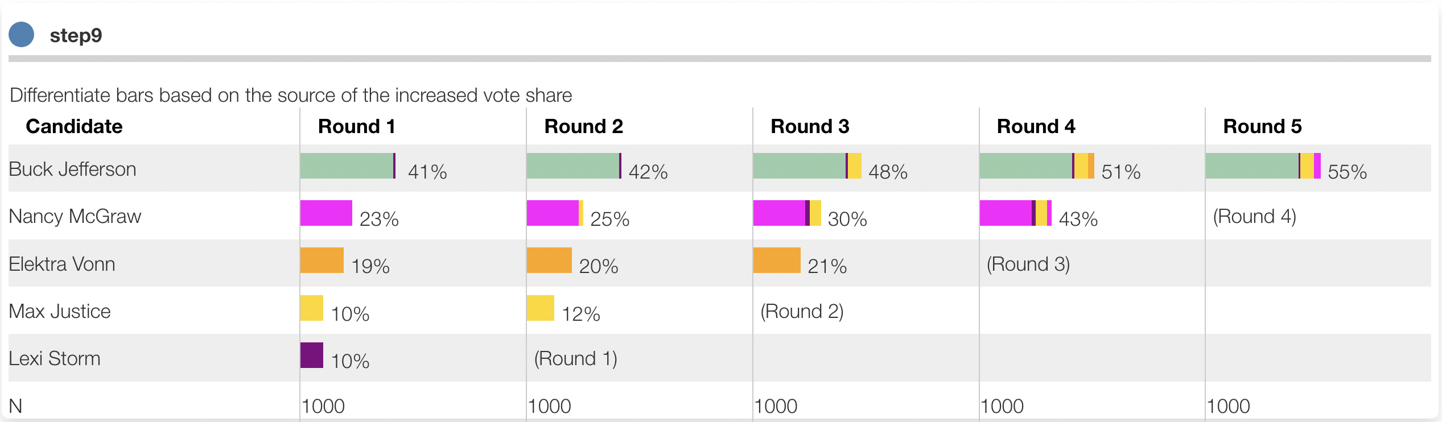1442x422 pixels.
Task: Click Nancy McGraw's magenta Round 1 bar
Action: (x=326, y=213)
